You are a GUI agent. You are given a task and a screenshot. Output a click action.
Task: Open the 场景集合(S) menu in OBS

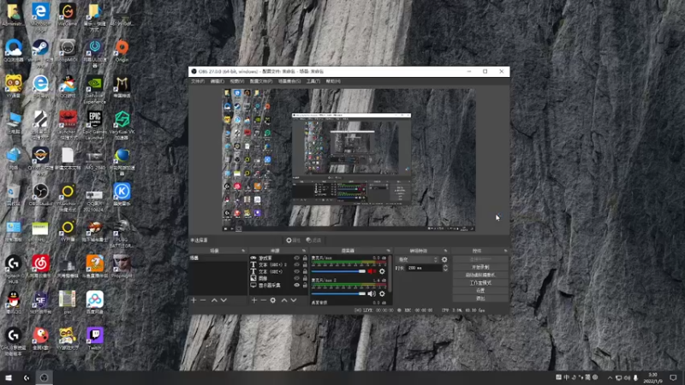click(289, 81)
